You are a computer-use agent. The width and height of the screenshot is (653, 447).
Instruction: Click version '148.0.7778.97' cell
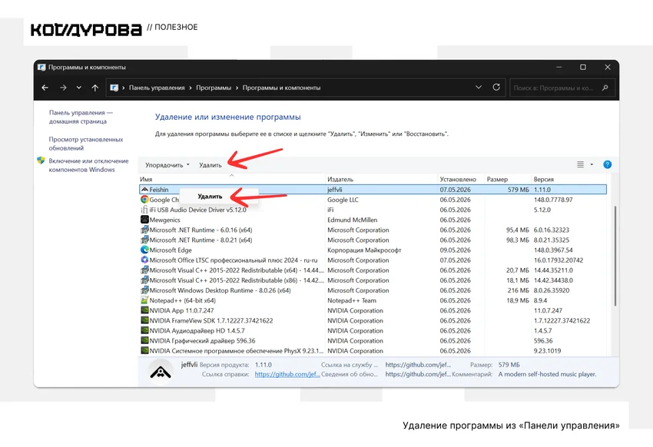[553, 200]
